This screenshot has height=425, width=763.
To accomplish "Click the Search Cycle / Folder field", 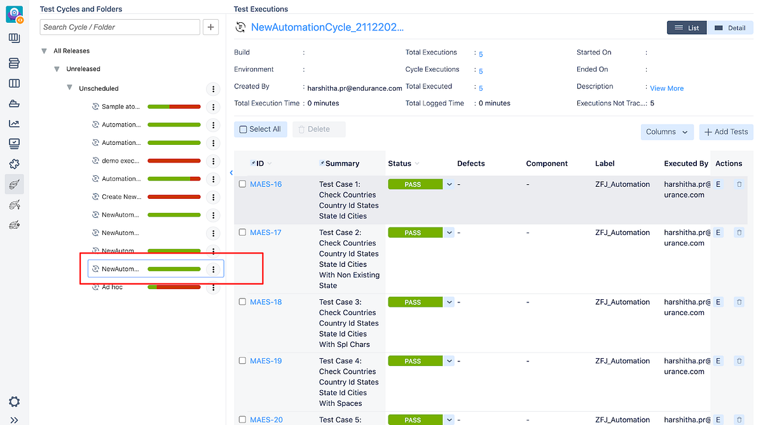I will coord(120,27).
